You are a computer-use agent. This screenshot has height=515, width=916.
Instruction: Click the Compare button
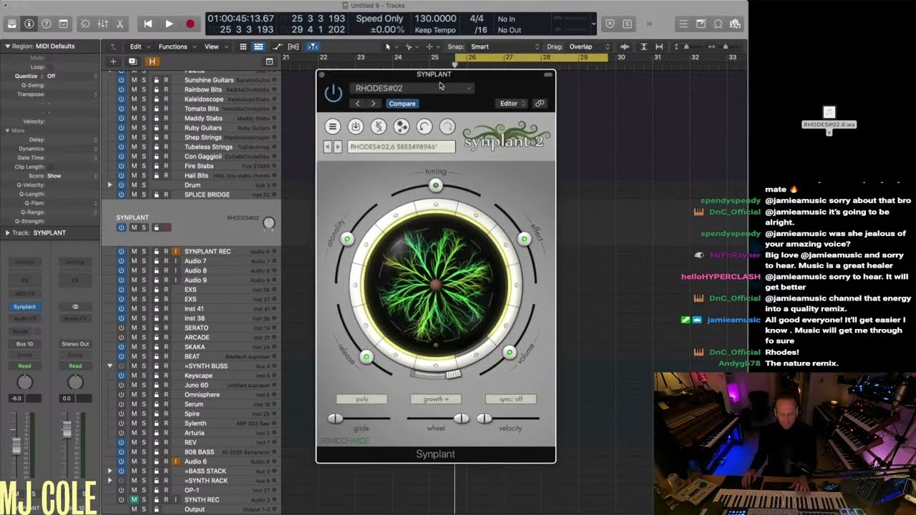coord(402,104)
